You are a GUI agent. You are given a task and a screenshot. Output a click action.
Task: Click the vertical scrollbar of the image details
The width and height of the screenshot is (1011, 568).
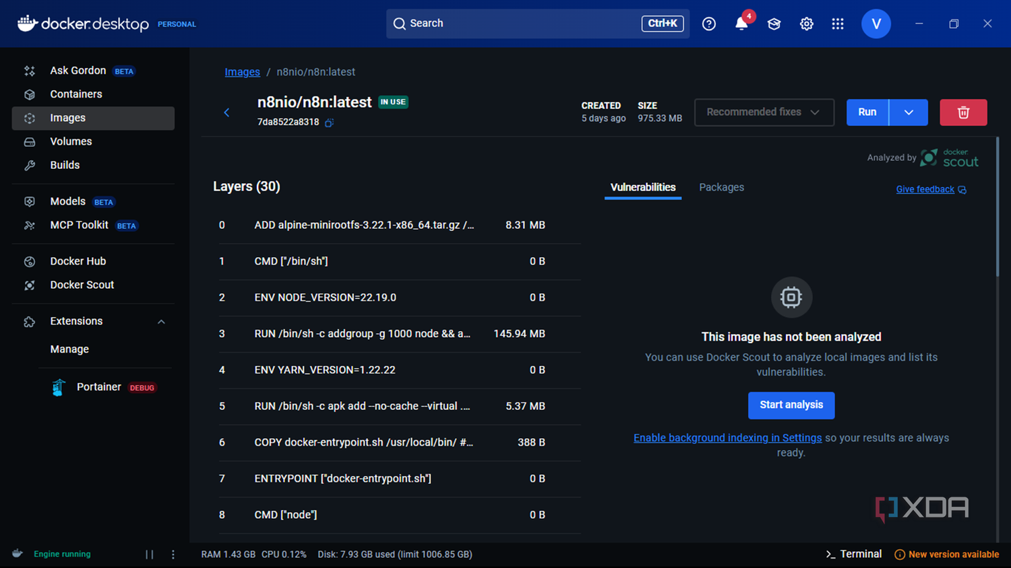(x=998, y=207)
